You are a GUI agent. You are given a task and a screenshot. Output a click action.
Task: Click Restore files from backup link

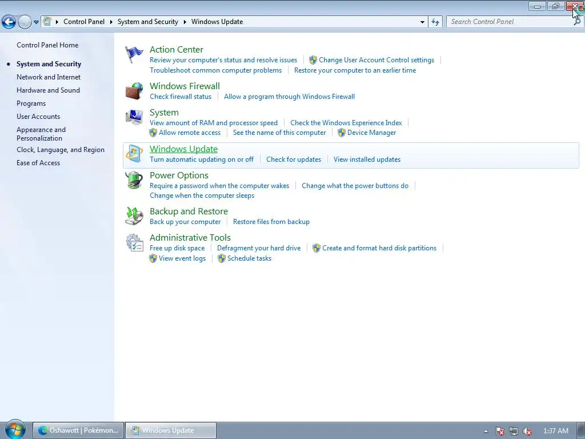point(271,222)
